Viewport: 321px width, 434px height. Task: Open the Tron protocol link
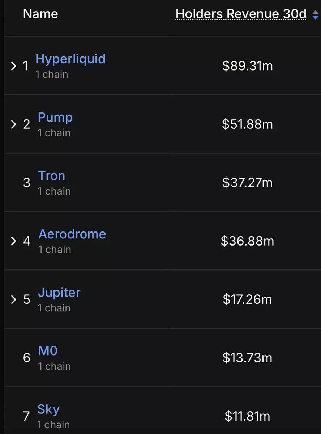pos(52,176)
